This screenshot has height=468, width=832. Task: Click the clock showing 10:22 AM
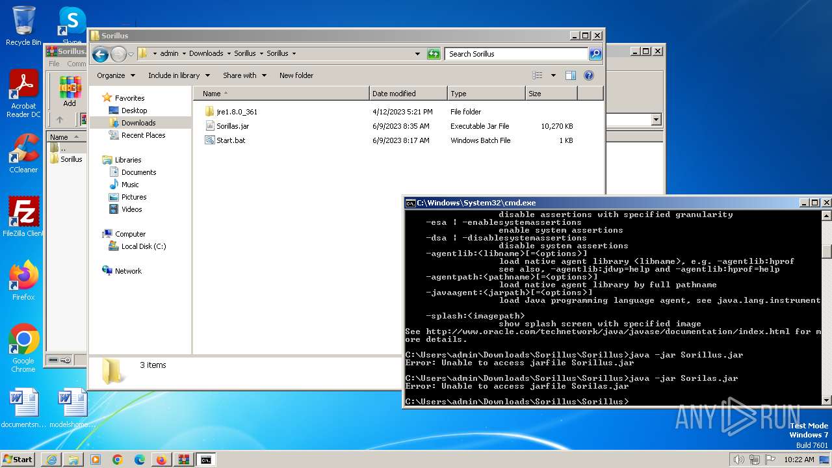(799, 460)
